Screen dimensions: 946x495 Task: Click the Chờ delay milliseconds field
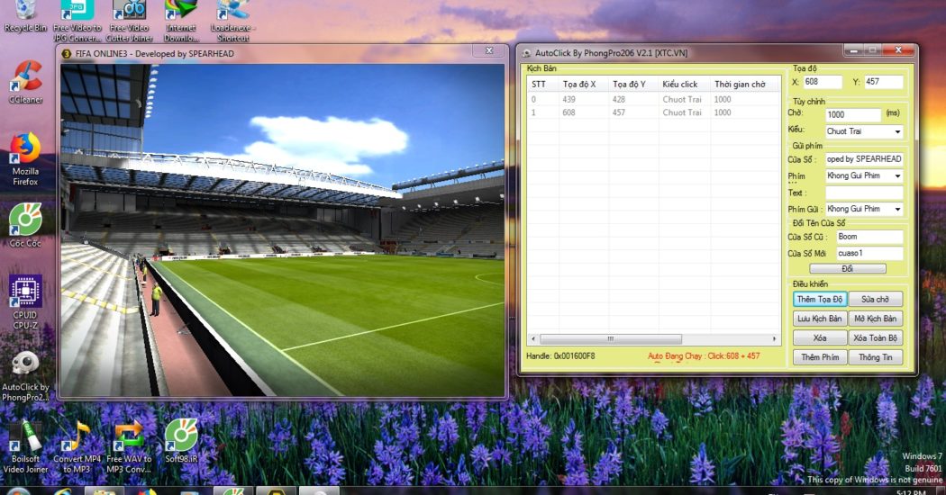point(853,114)
